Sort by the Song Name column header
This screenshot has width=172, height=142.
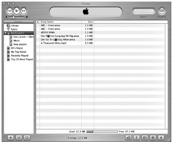[60, 22]
